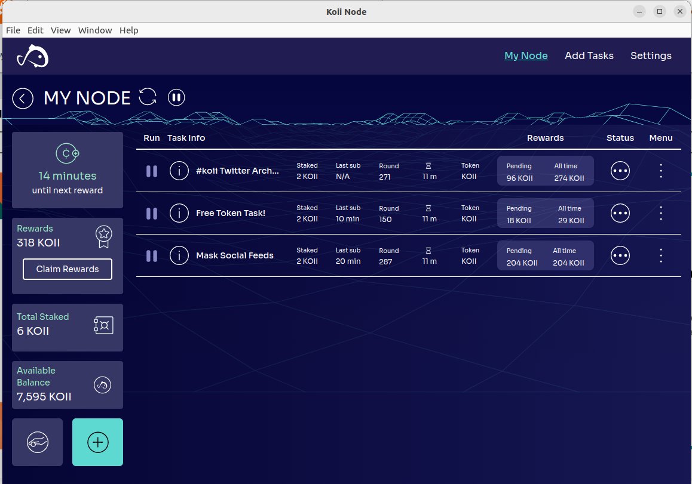This screenshot has height=484, width=692.
Task: Pause the #koii Twitter Arch task
Action: coord(151,171)
